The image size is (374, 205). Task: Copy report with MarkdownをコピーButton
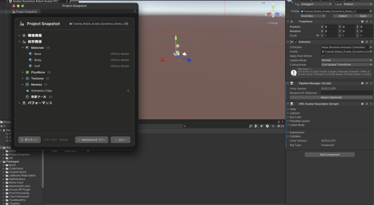coord(92,140)
